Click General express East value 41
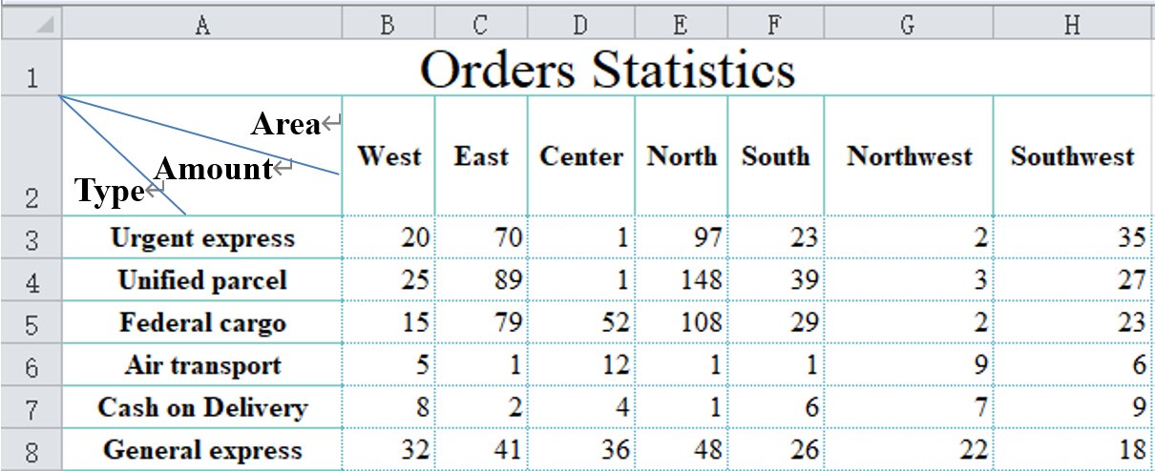 [482, 450]
